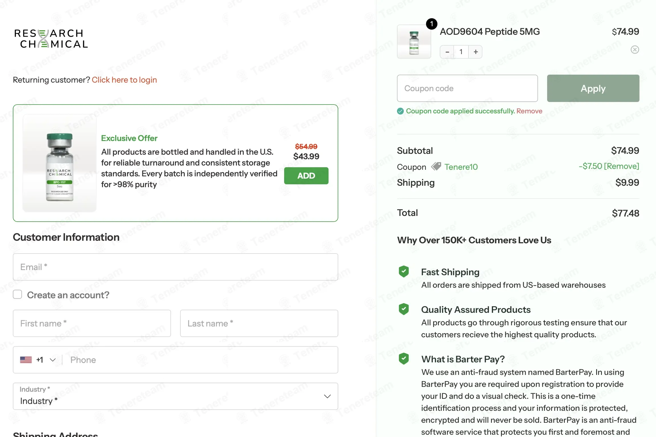
Task: Click [Remove] next to -$7.50 discount
Action: pos(622,166)
